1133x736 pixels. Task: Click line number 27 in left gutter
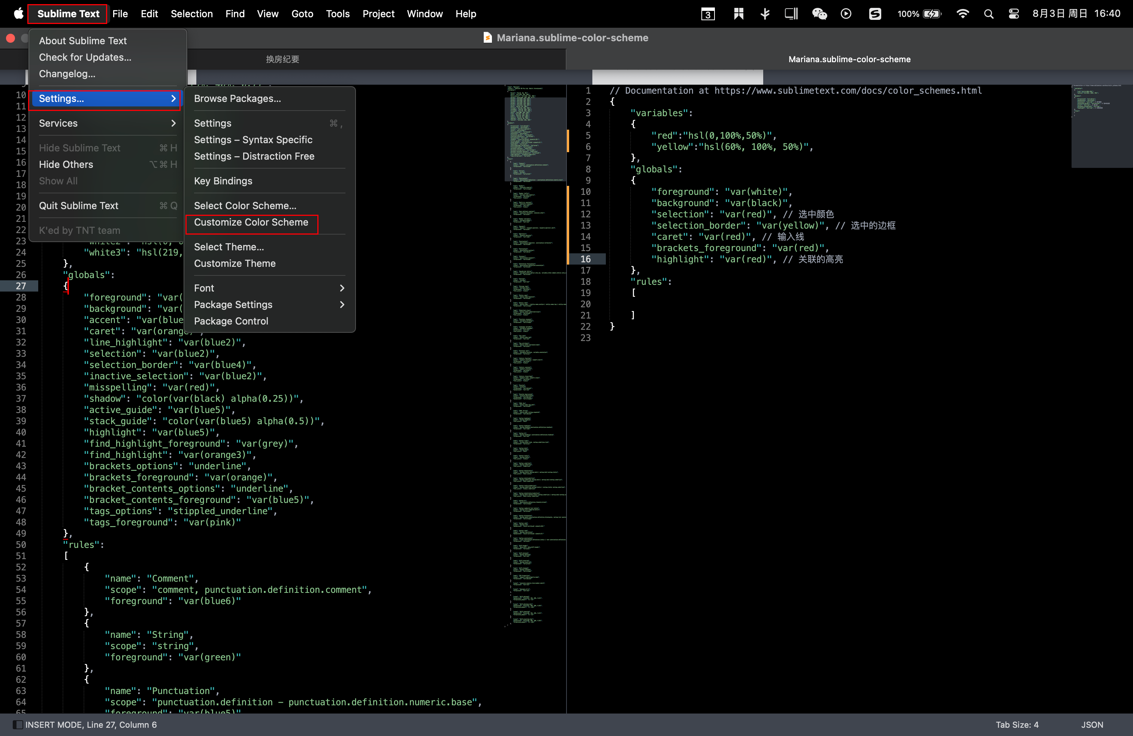(21, 286)
